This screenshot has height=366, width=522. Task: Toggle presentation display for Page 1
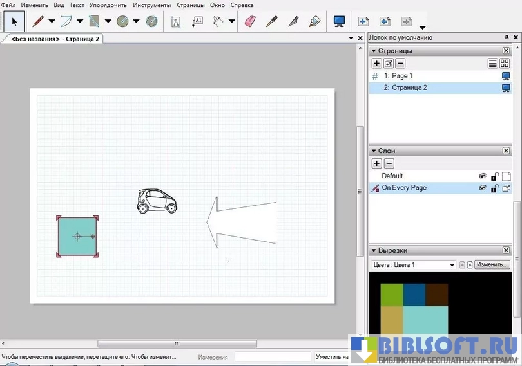pos(506,76)
